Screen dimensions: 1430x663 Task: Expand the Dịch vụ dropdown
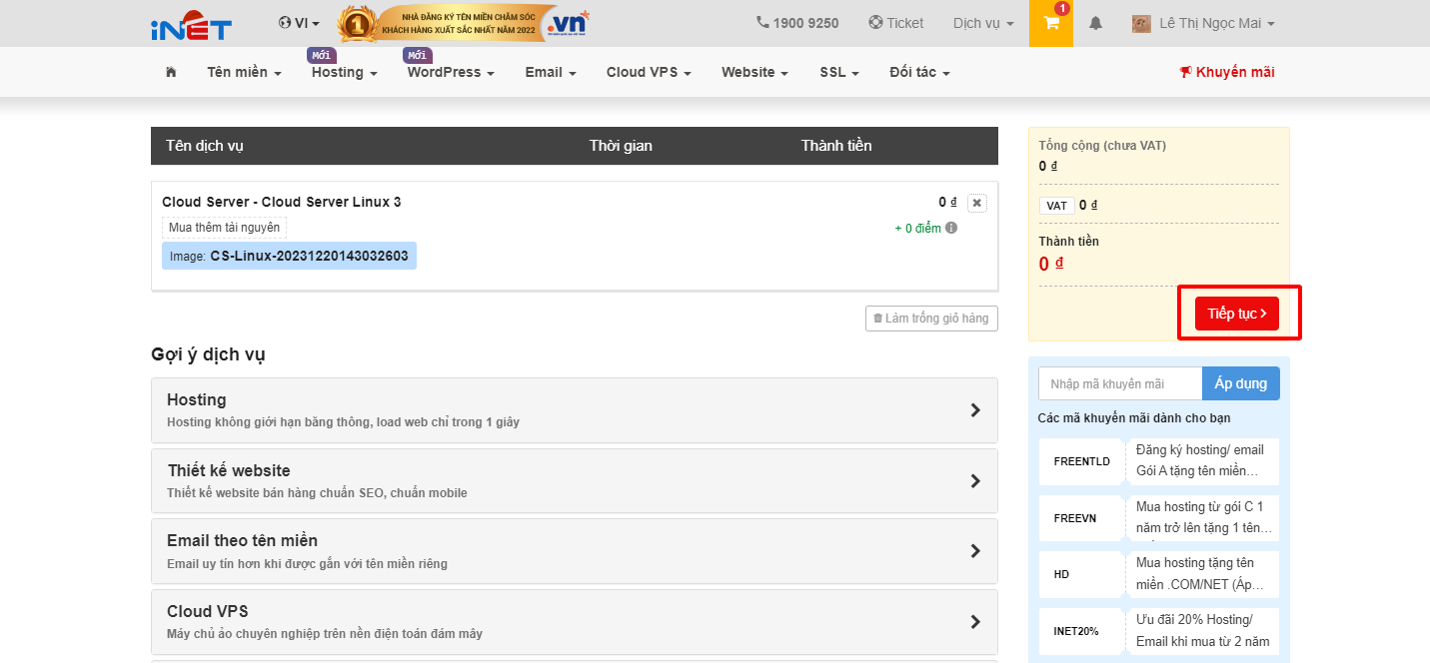point(983,23)
